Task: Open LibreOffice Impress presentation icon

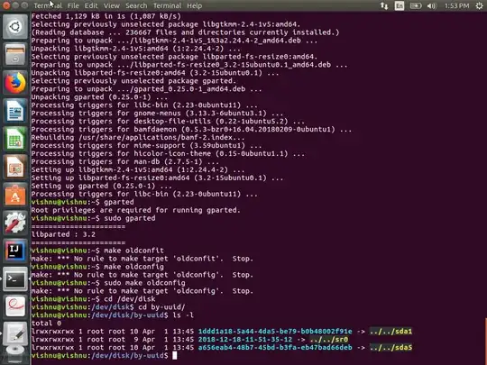Action: click(x=15, y=167)
